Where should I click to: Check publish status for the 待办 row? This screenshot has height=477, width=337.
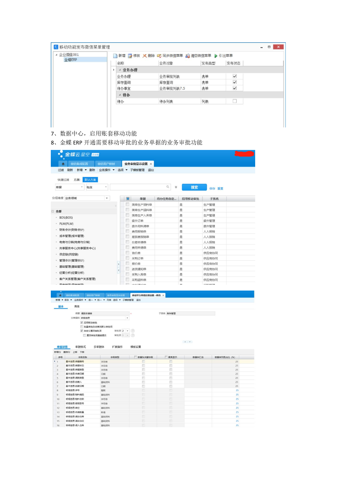pyautogui.click(x=235, y=101)
